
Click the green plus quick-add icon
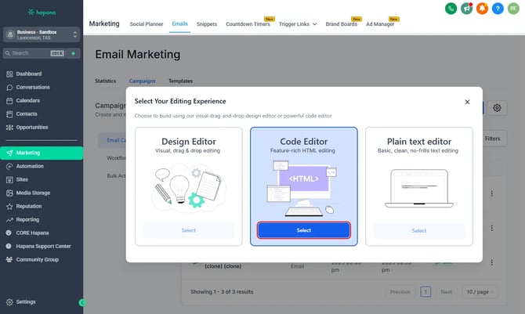(74, 53)
